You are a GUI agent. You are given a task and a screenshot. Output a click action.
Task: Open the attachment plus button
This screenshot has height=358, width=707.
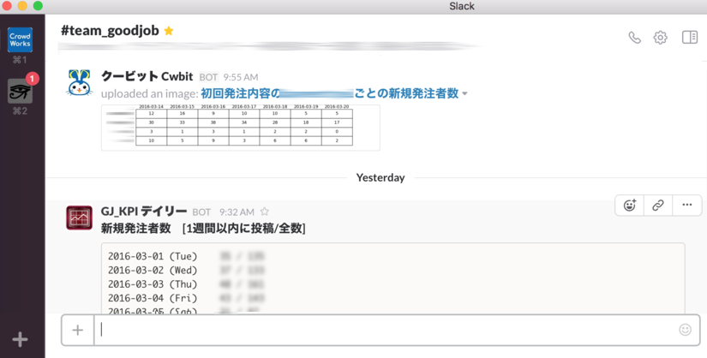[x=77, y=330]
